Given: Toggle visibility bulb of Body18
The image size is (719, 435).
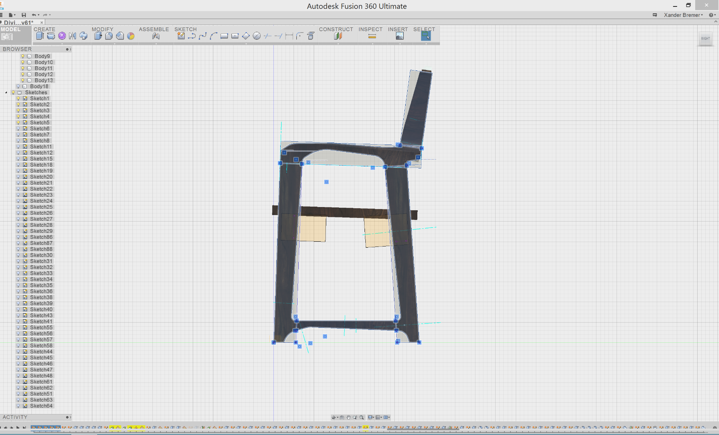Looking at the screenshot, I should [18, 87].
